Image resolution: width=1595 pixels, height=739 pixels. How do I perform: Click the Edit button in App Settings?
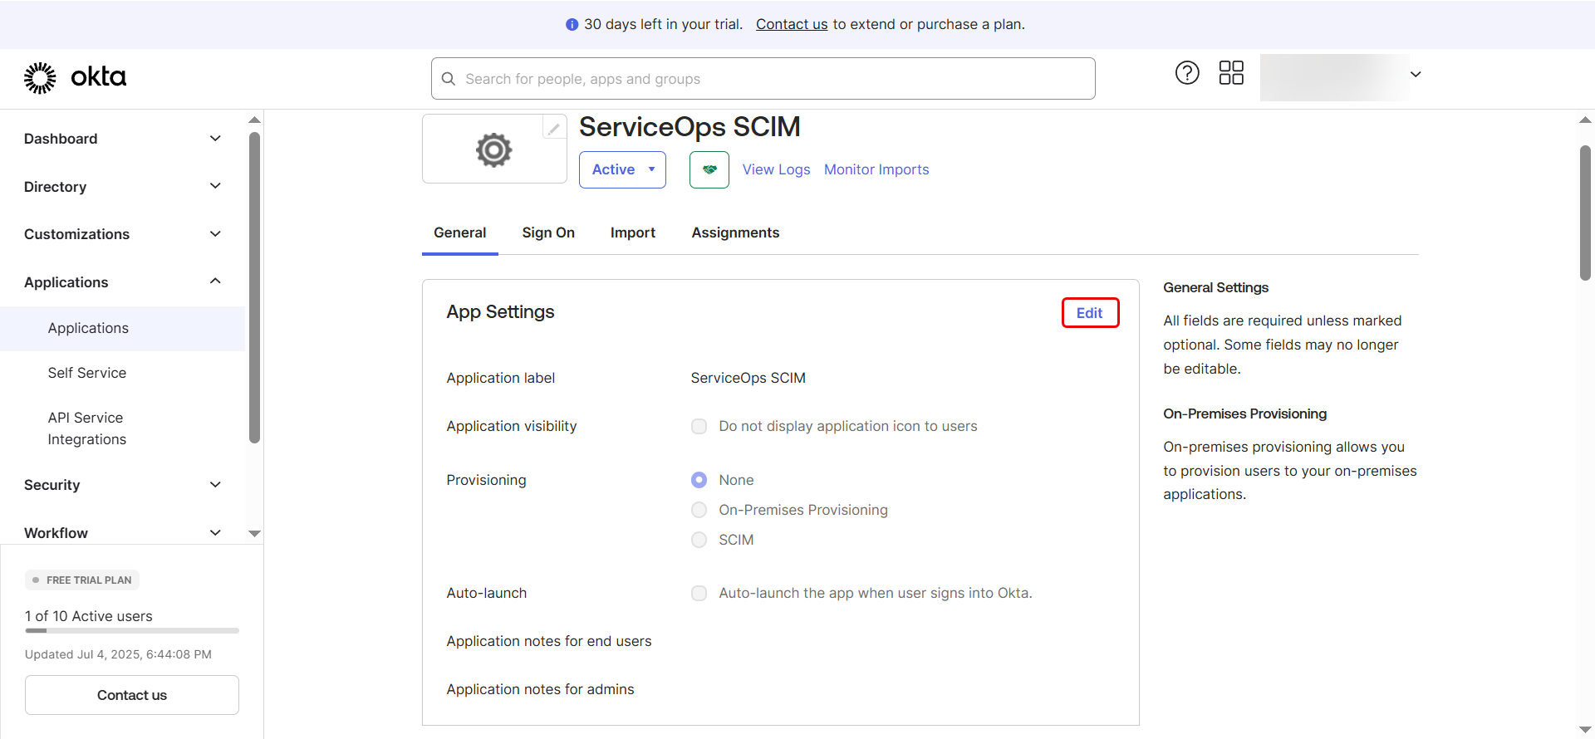pos(1090,313)
